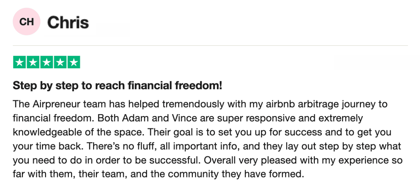Image resolution: width=420 pixels, height=186 pixels.
Task: Click the second green rating star
Action: tap(33, 62)
